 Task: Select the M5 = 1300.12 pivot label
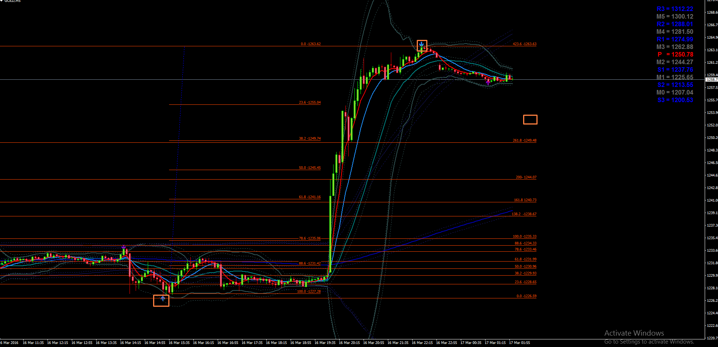pos(675,17)
